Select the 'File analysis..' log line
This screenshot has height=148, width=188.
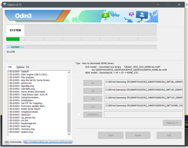coord(22,77)
